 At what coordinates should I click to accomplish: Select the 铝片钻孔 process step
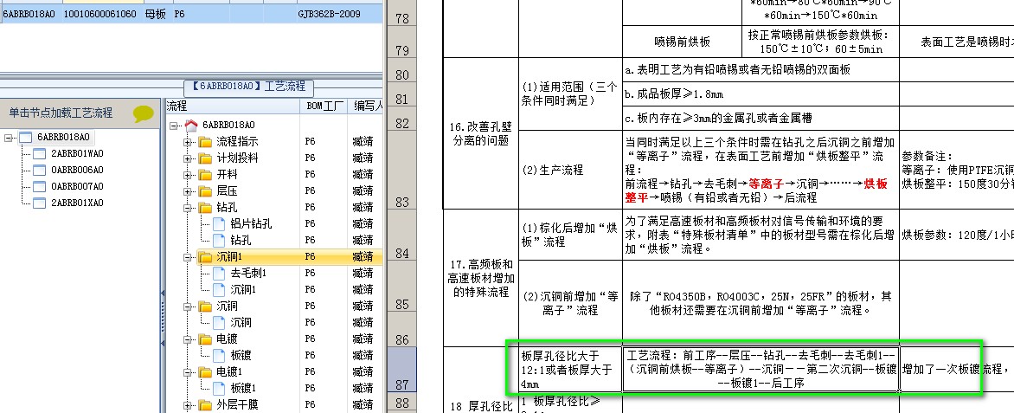(252, 224)
